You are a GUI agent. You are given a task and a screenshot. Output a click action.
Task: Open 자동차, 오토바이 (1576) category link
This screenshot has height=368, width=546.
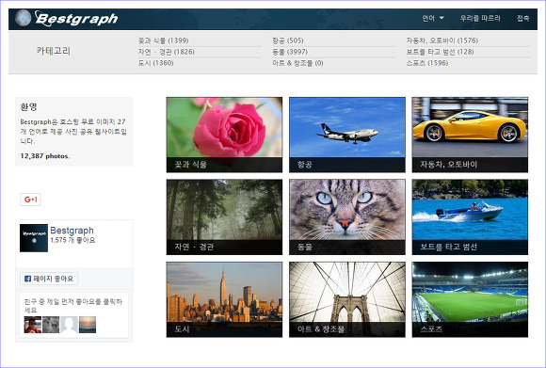point(442,40)
